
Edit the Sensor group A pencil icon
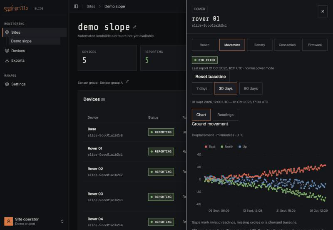(127, 82)
